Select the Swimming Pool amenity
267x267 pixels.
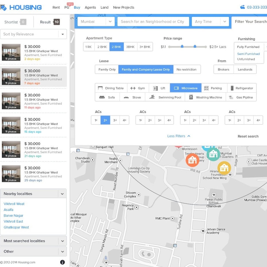point(165,97)
